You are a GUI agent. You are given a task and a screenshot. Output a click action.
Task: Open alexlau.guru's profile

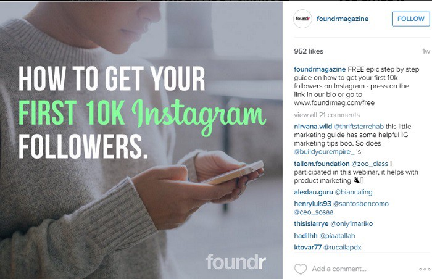click(312, 193)
